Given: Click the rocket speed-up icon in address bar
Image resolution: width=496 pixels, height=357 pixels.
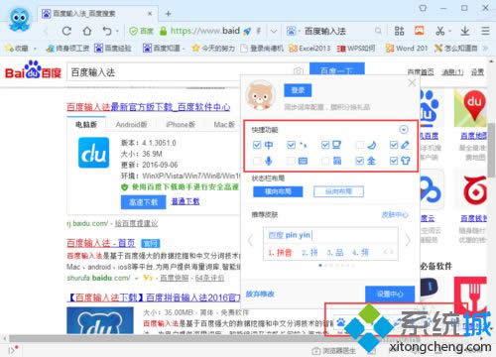Looking at the screenshot, I should 247,32.
